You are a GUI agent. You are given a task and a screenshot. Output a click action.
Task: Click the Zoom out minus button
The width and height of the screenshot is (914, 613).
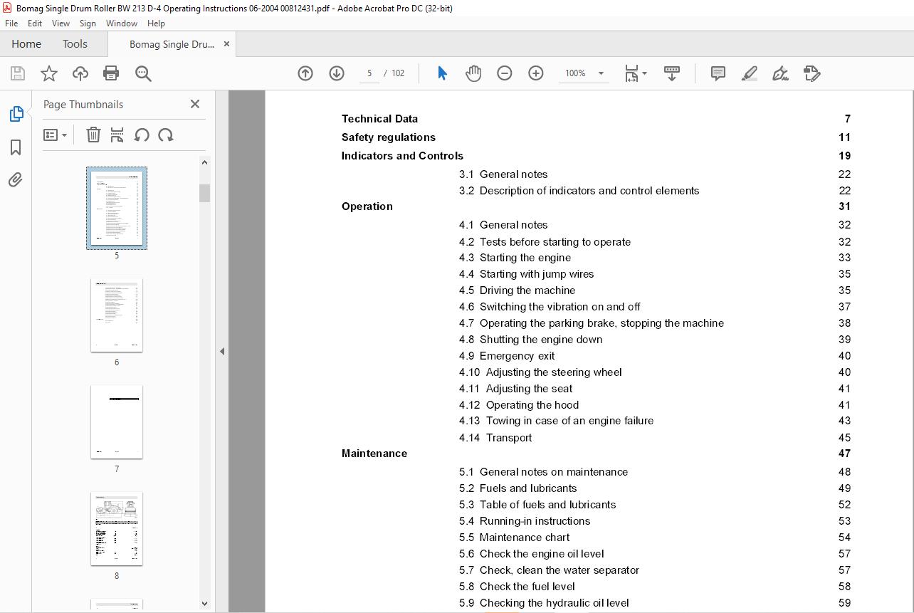[505, 73]
